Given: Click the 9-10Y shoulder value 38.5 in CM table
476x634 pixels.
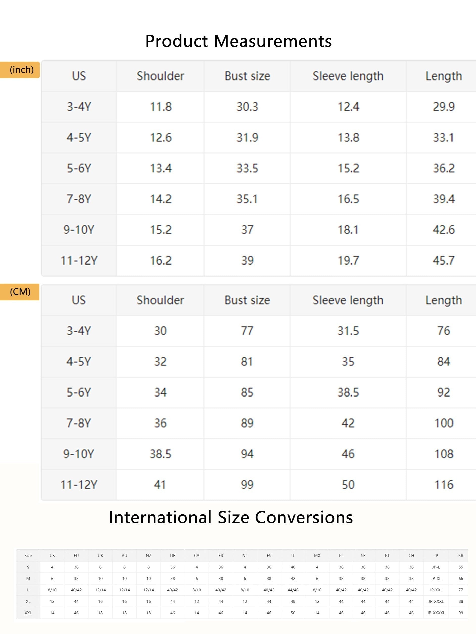Looking at the screenshot, I should point(160,454).
